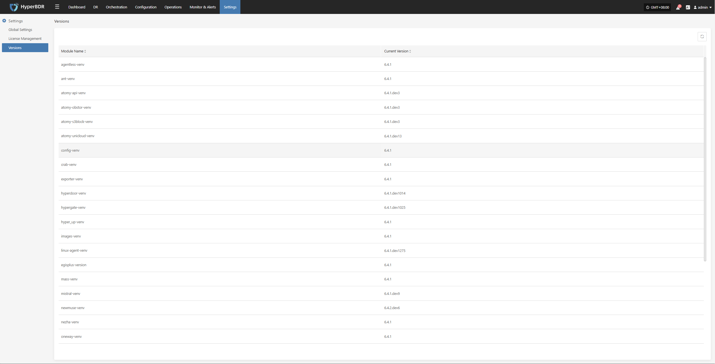The height and width of the screenshot is (364, 715).
Task: Click version 6.4.2.dev6 value
Action: [x=392, y=308]
